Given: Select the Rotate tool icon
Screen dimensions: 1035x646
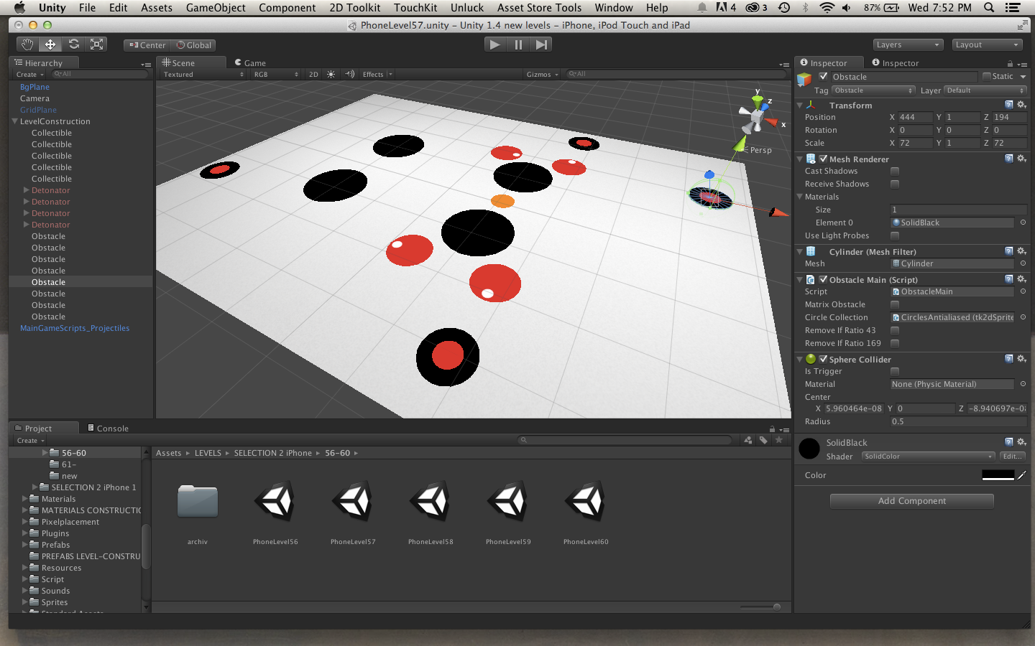Looking at the screenshot, I should [x=73, y=45].
